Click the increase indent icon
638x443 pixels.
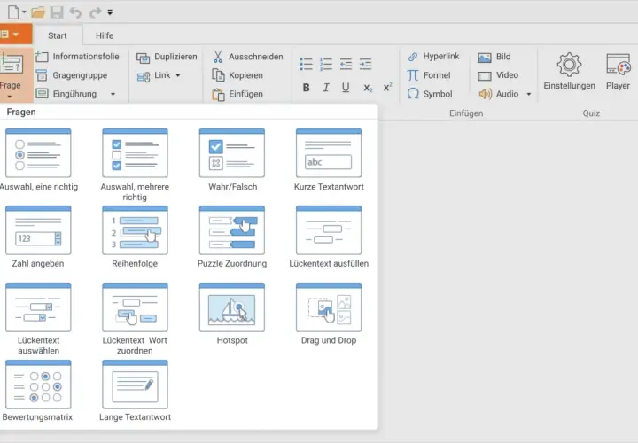(x=365, y=64)
